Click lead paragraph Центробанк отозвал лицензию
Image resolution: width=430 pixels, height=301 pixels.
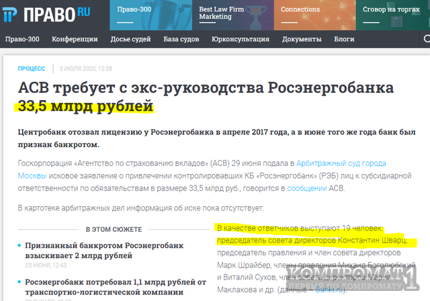216,138
